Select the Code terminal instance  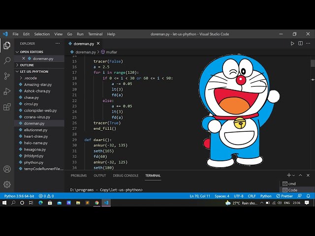point(297,190)
